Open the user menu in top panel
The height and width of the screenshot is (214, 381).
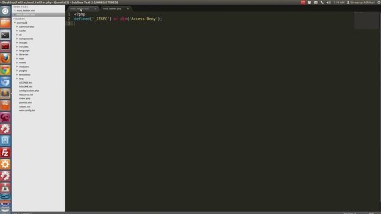pos(361,2)
